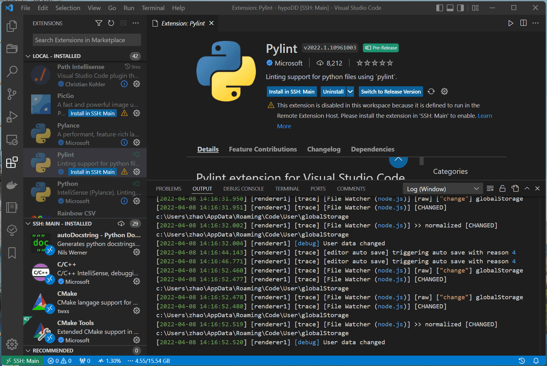Close the Extension: Pylint tab

[x=211, y=23]
